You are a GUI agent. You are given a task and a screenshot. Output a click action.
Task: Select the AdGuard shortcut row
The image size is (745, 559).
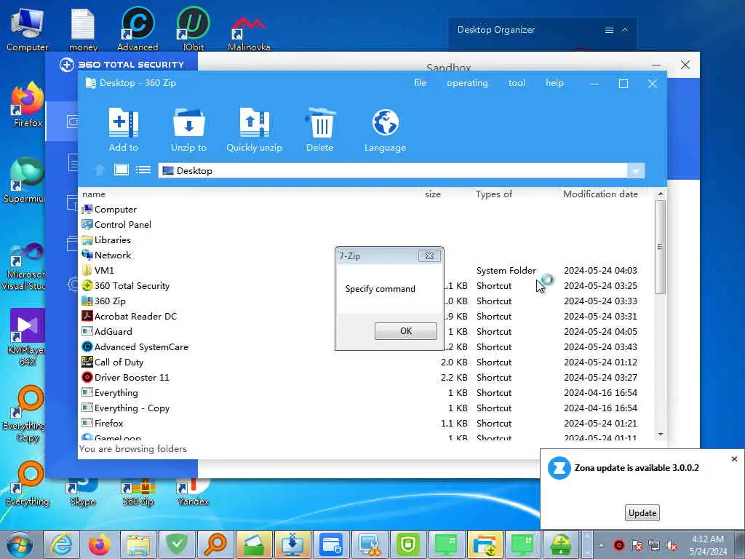(366, 331)
